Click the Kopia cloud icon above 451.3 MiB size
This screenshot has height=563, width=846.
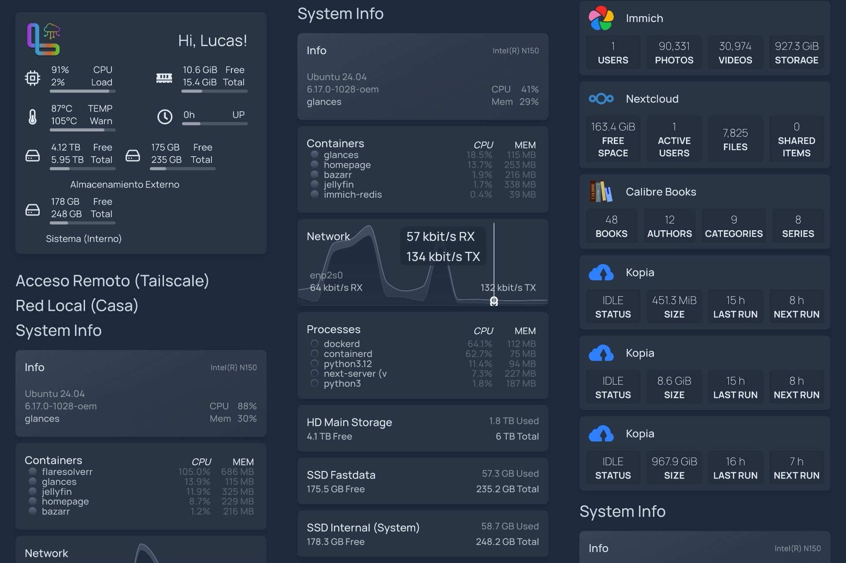601,272
